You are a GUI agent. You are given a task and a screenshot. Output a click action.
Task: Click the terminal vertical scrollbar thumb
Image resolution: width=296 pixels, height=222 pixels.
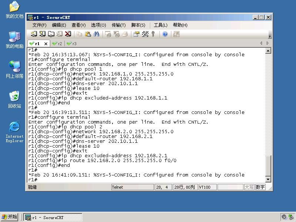268,166
